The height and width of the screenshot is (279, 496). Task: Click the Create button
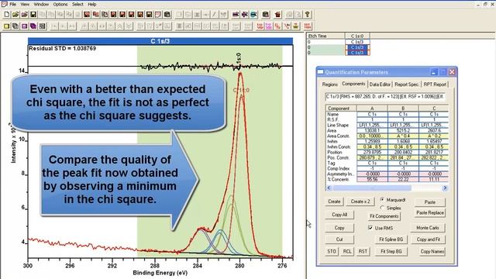point(334,201)
